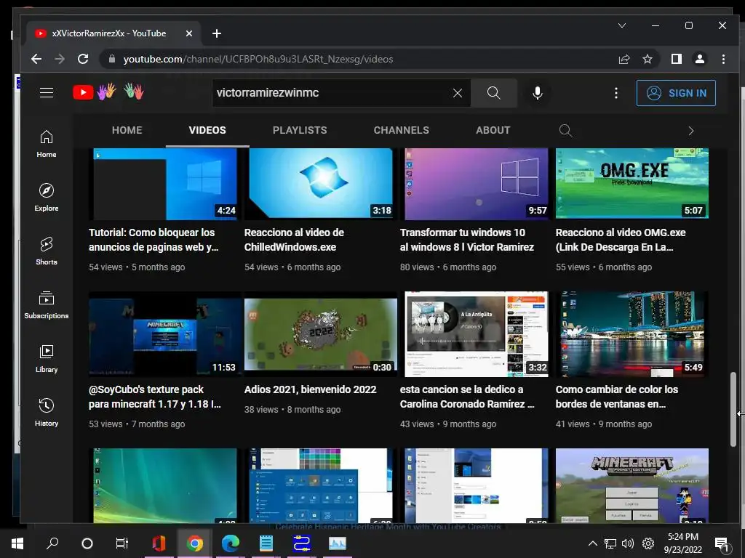Open Subscriptions in the left sidebar

[x=47, y=304]
